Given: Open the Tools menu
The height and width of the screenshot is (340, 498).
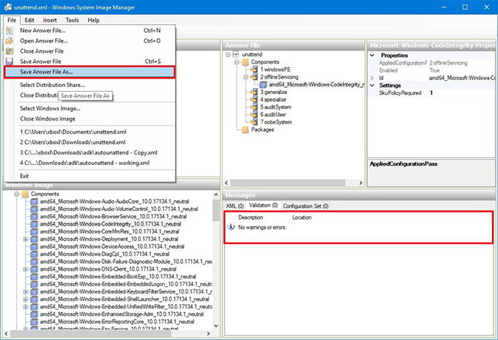Looking at the screenshot, I should click(x=72, y=20).
